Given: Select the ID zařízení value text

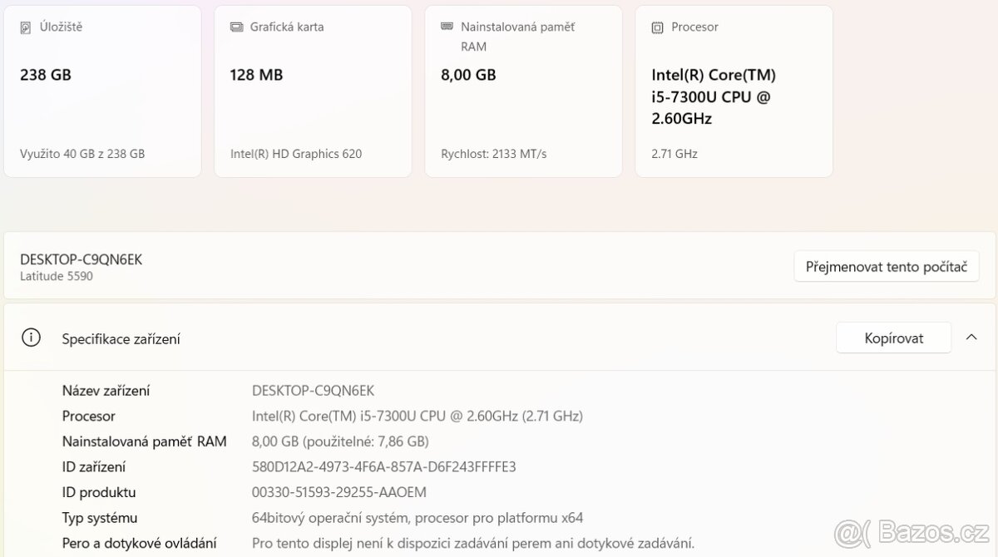Looking at the screenshot, I should coord(383,466).
